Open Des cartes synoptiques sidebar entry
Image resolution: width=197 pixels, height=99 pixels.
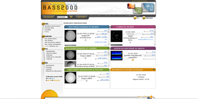pyautogui.click(x=53, y=44)
